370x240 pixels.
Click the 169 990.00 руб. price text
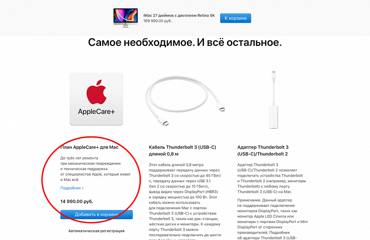(157, 21)
